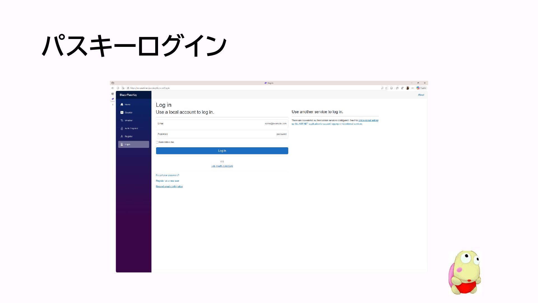Click the browser back arrow
The image size is (538, 303).
[x=113, y=88]
